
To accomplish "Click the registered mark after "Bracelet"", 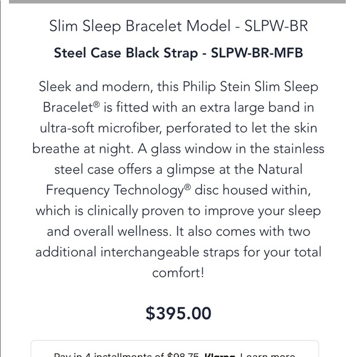I will (x=97, y=104).
